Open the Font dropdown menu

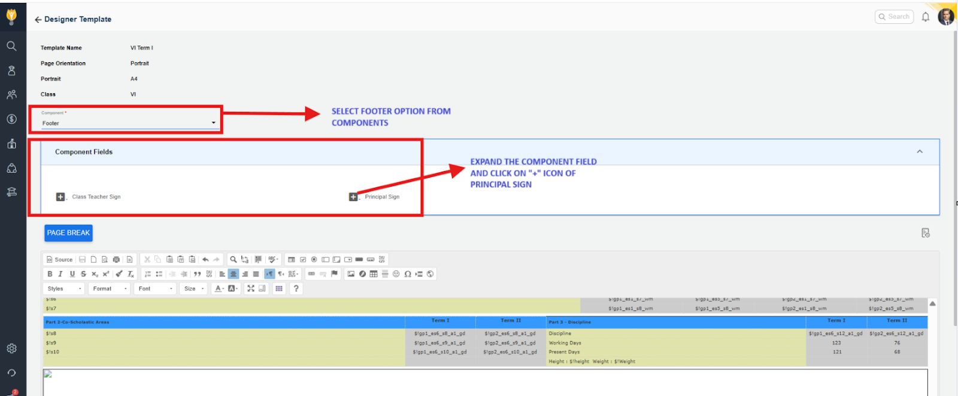(155, 288)
